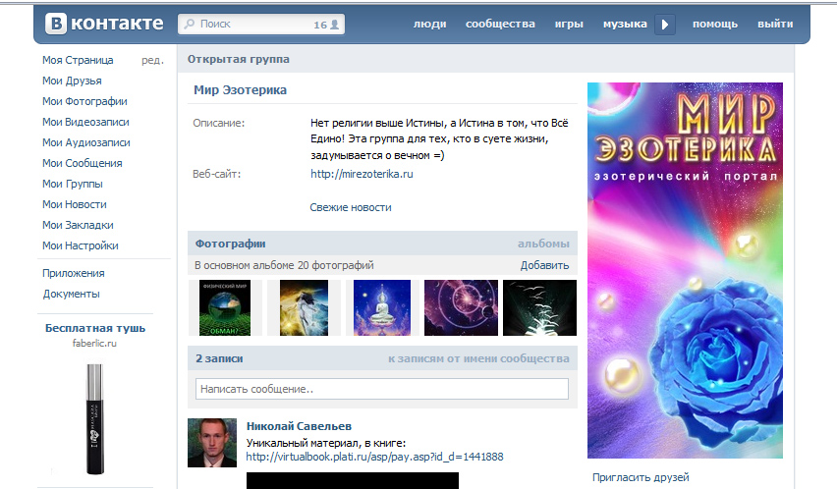Click the Фотографии section header
Screen dimensions: 837x489
point(231,244)
